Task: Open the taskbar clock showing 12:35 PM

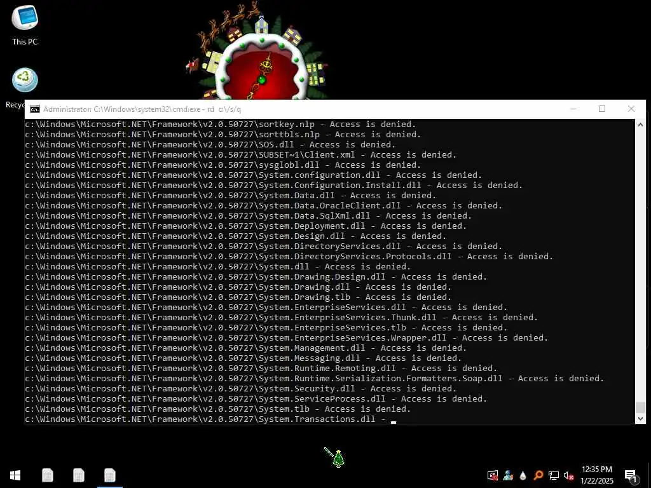Action: click(x=596, y=475)
